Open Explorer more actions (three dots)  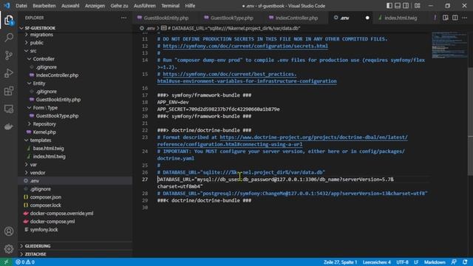123,18
